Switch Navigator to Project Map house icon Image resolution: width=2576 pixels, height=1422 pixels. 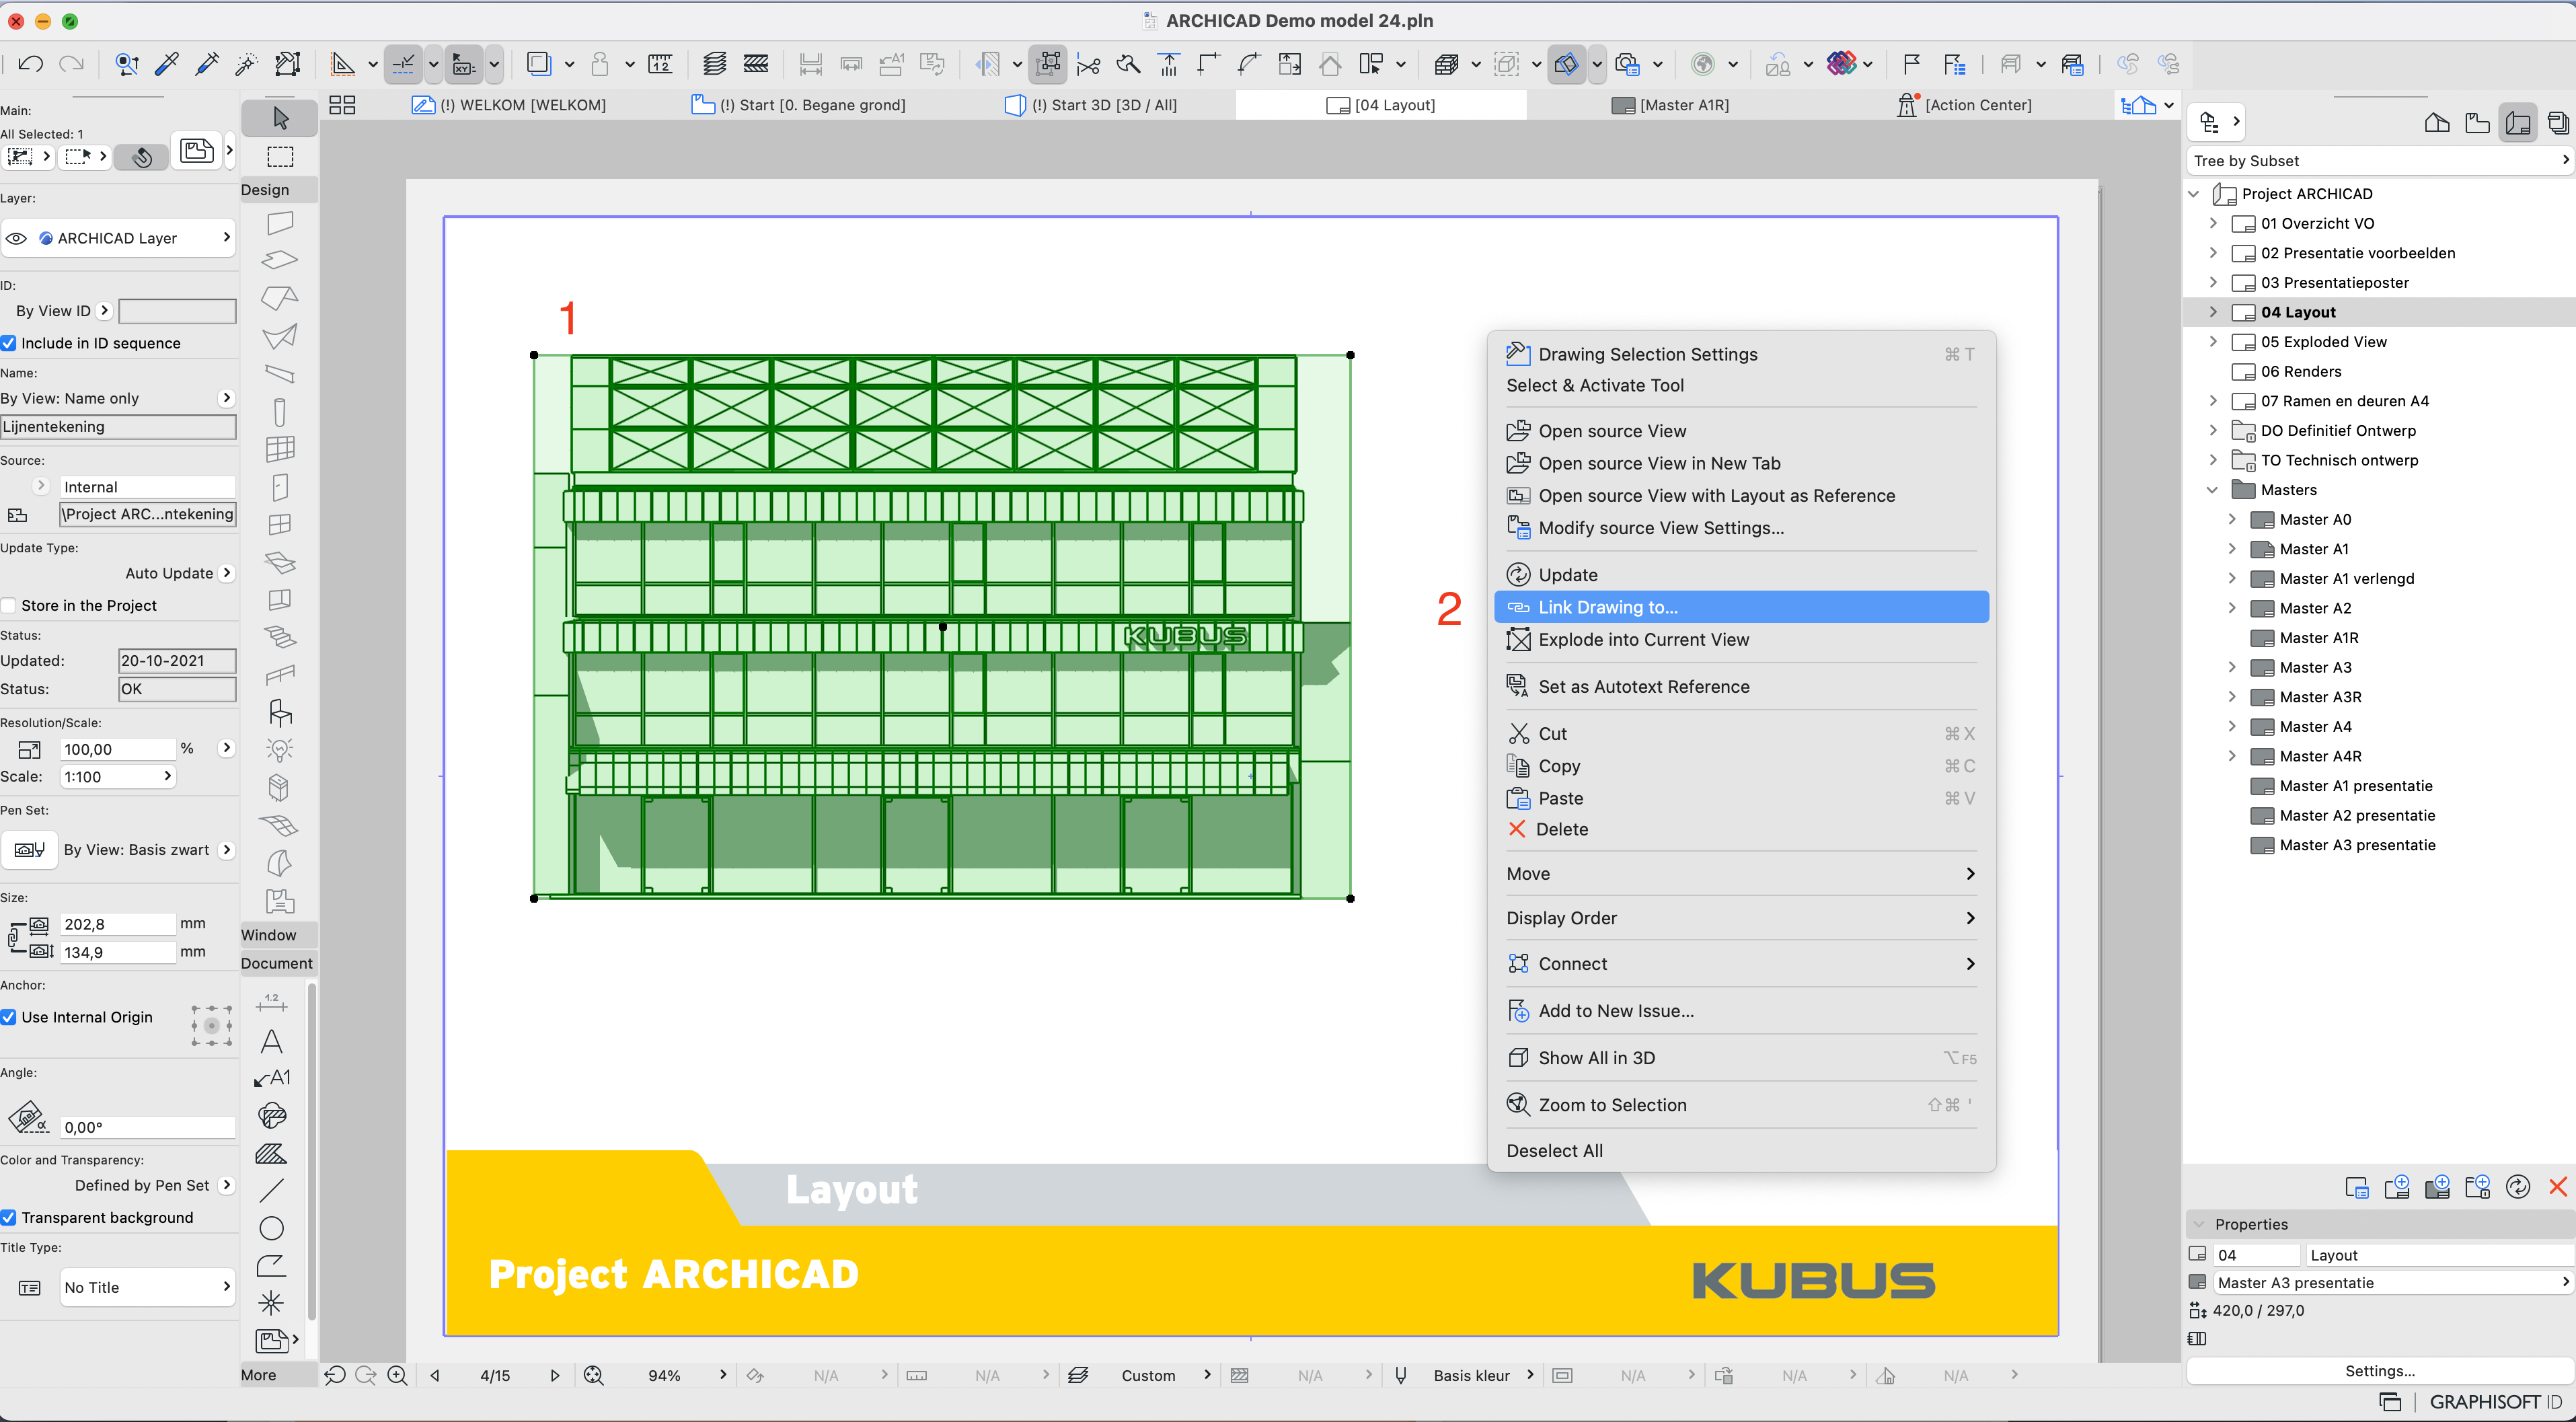[x=2437, y=123]
